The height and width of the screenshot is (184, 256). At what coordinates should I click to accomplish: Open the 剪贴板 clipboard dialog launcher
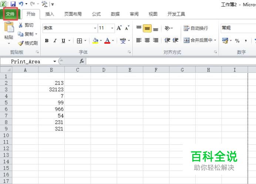point(37,52)
